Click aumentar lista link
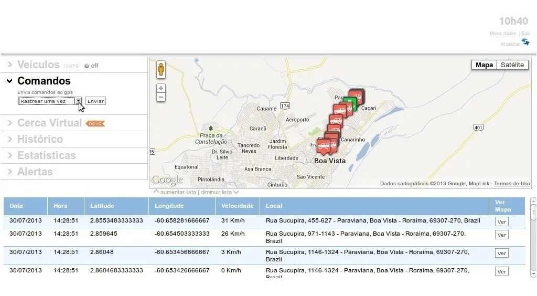This screenshot has width=537, height=296. pos(178,192)
